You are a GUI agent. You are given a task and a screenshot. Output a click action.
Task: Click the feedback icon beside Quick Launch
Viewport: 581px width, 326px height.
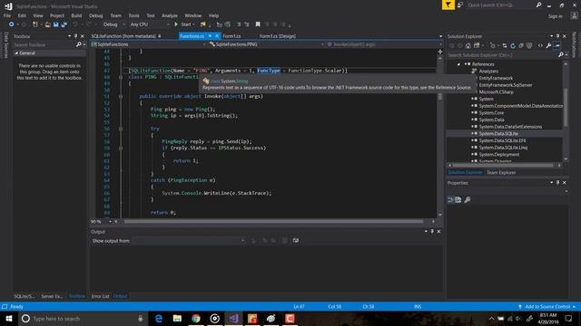[460, 5]
